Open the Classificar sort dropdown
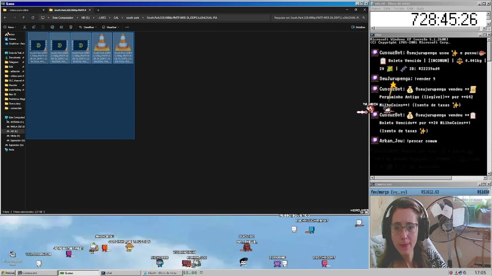 click(x=88, y=27)
